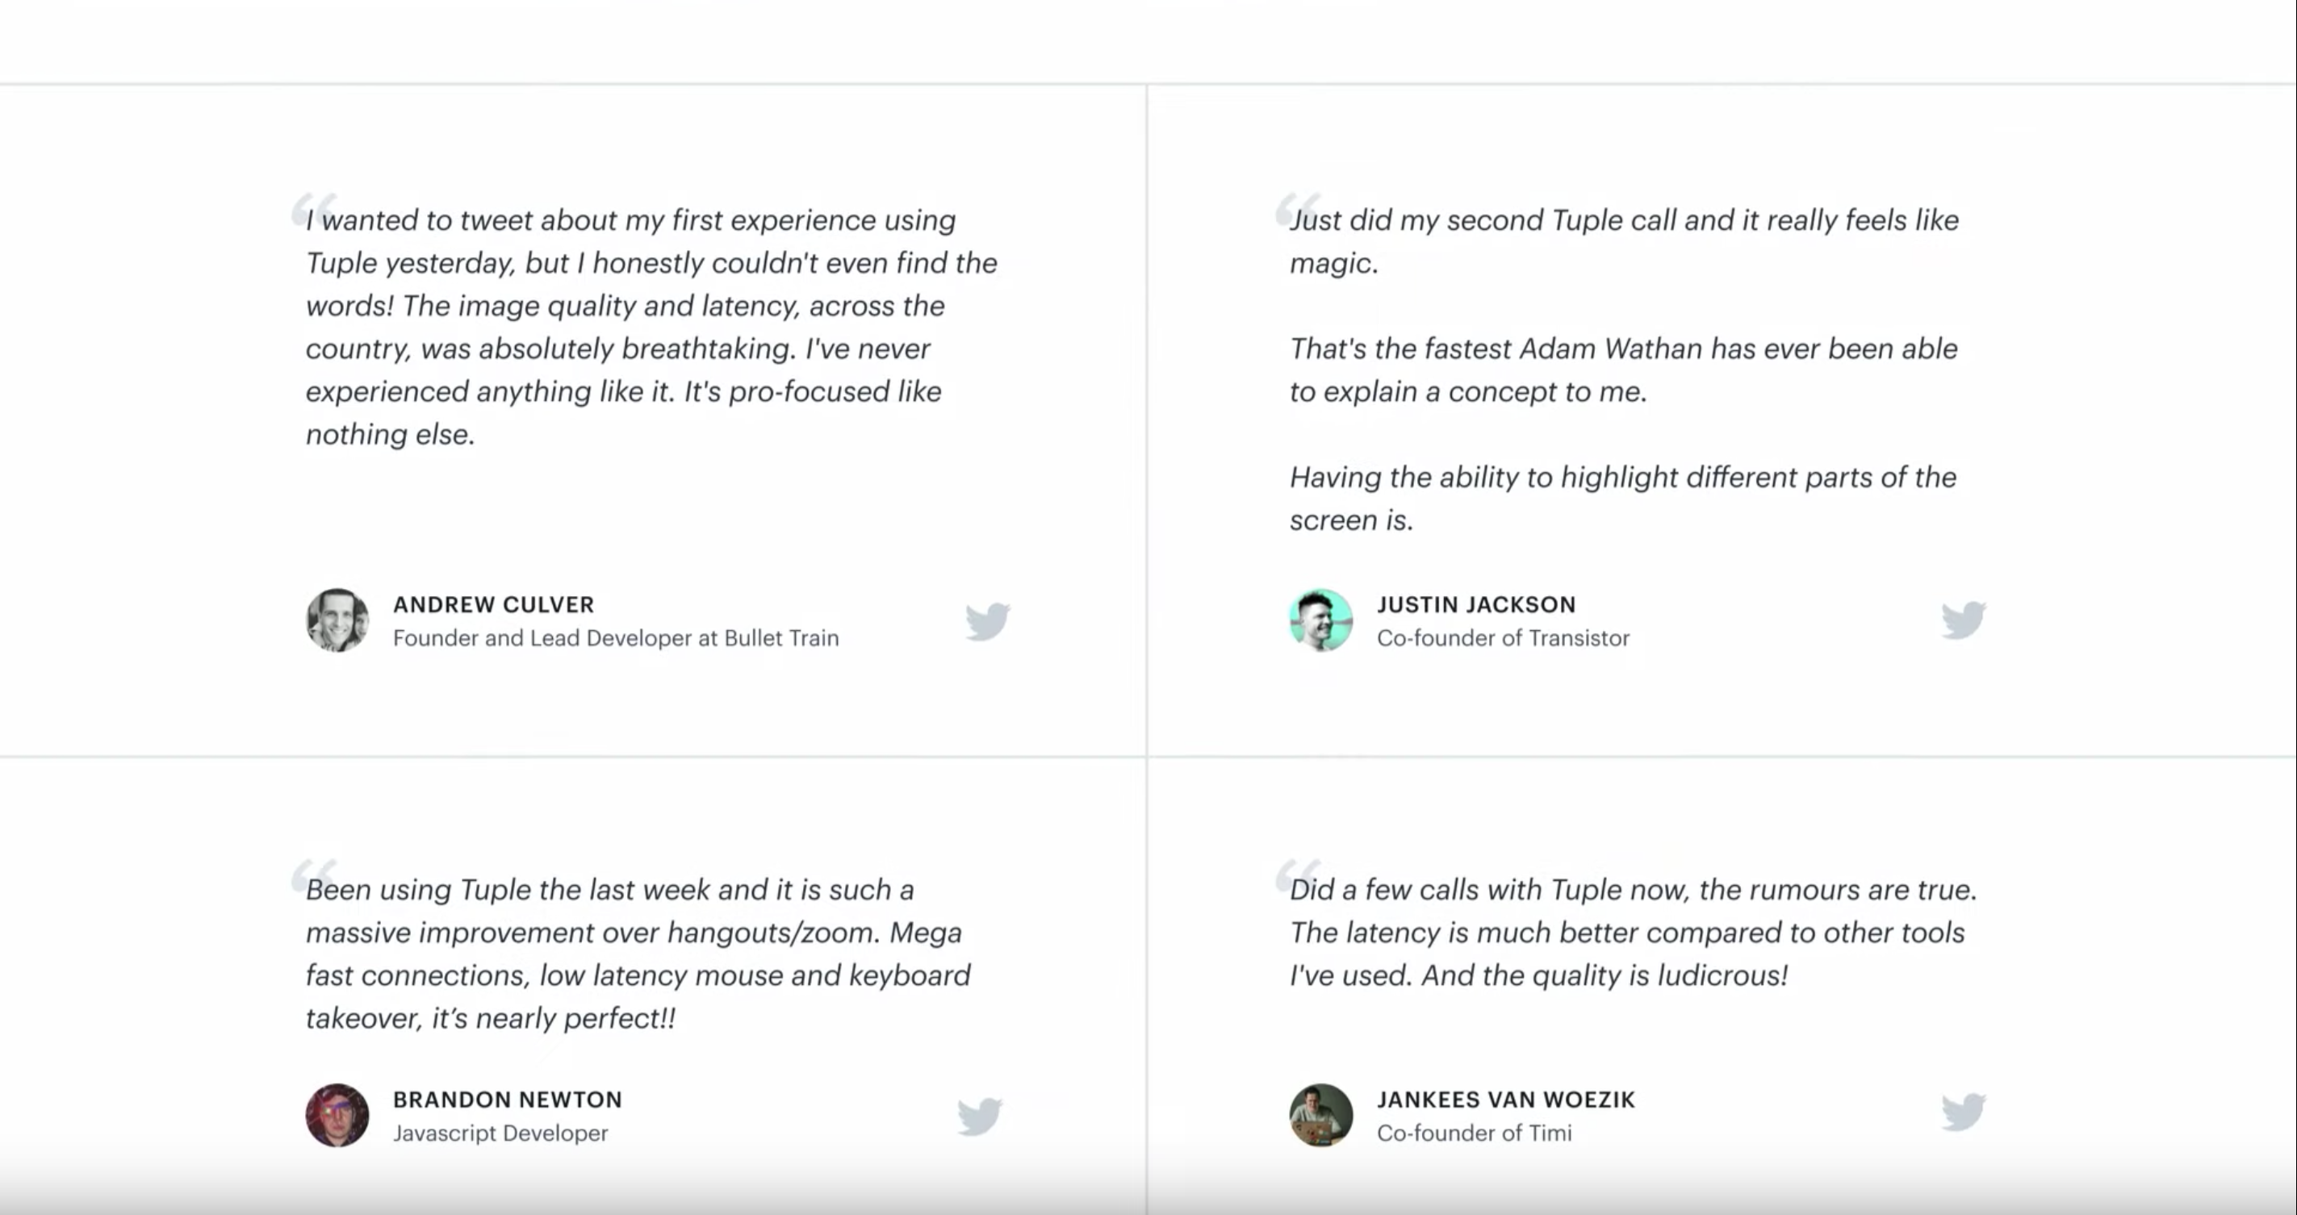Click the quotation mark icon on the rumours quote
This screenshot has width=2297, height=1215.
pos(1298,875)
